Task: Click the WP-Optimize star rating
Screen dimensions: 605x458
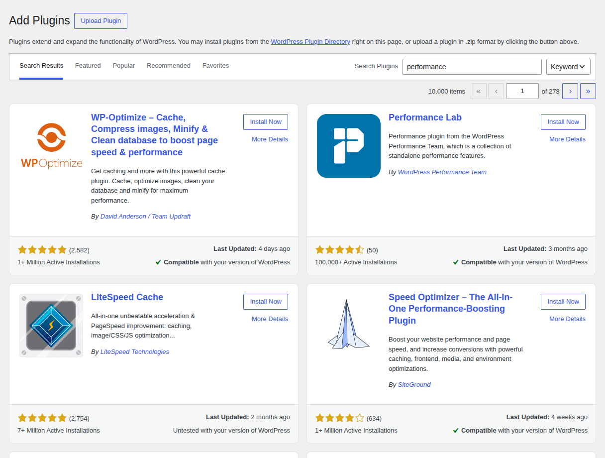Action: [42, 250]
